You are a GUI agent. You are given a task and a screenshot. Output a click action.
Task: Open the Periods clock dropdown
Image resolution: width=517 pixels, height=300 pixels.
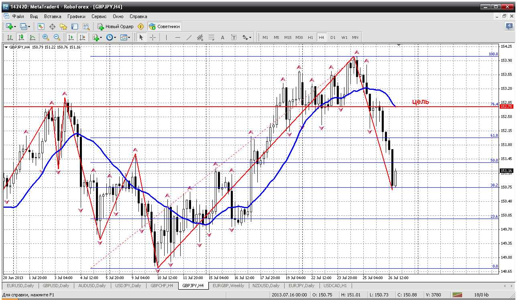(111, 37)
